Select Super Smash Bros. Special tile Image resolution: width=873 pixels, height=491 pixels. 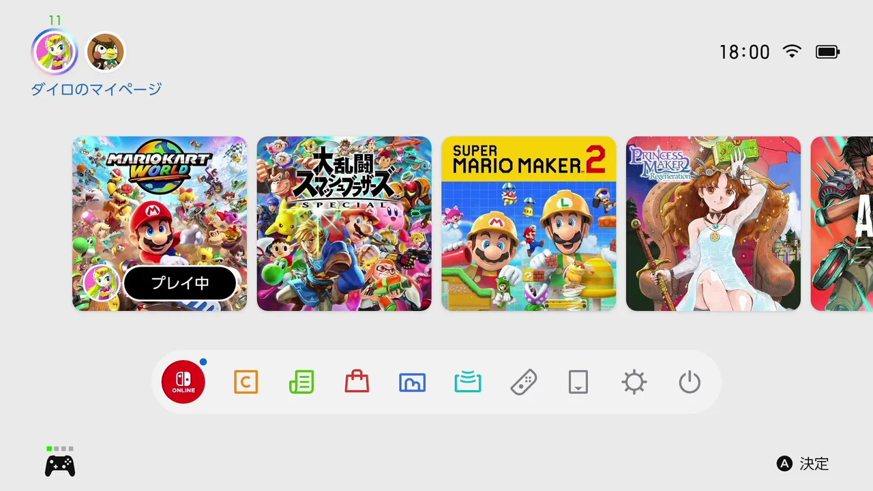[344, 224]
